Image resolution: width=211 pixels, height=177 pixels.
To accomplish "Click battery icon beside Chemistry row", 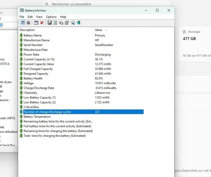I will tap(21, 93).
